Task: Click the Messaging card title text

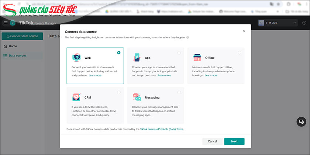Action: pyautogui.click(x=152, y=97)
